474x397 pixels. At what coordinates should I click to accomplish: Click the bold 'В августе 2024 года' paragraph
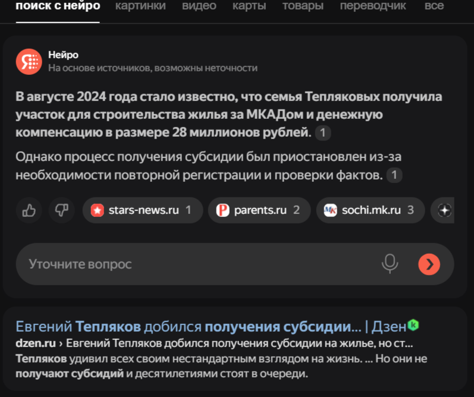[x=229, y=115]
